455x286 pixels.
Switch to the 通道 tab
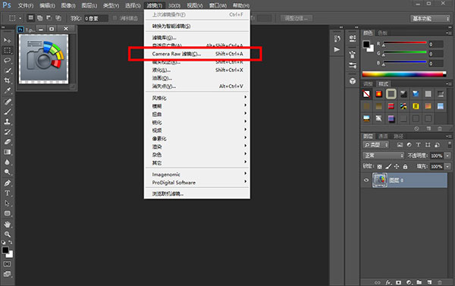tap(383, 137)
